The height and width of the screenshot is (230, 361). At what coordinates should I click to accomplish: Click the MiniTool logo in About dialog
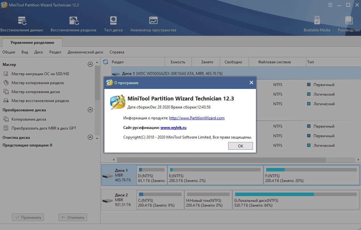pos(118,102)
